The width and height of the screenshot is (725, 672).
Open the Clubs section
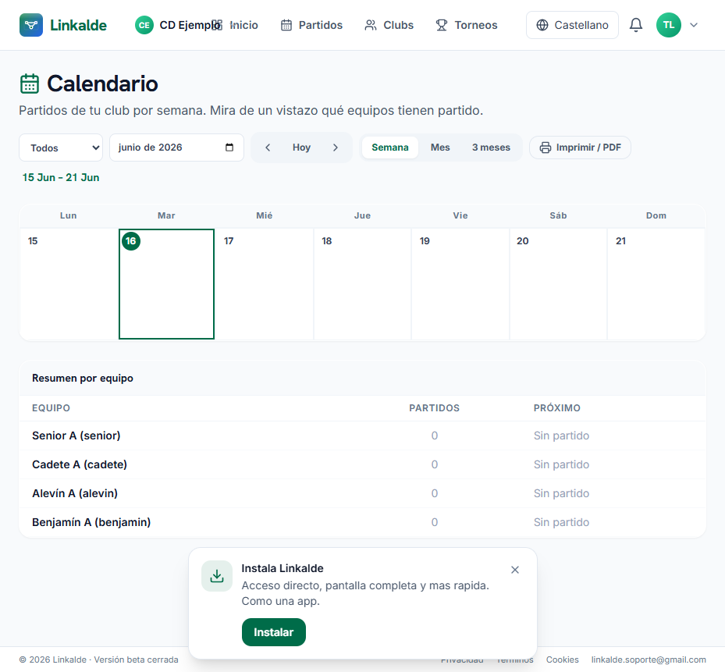pyautogui.click(x=389, y=25)
